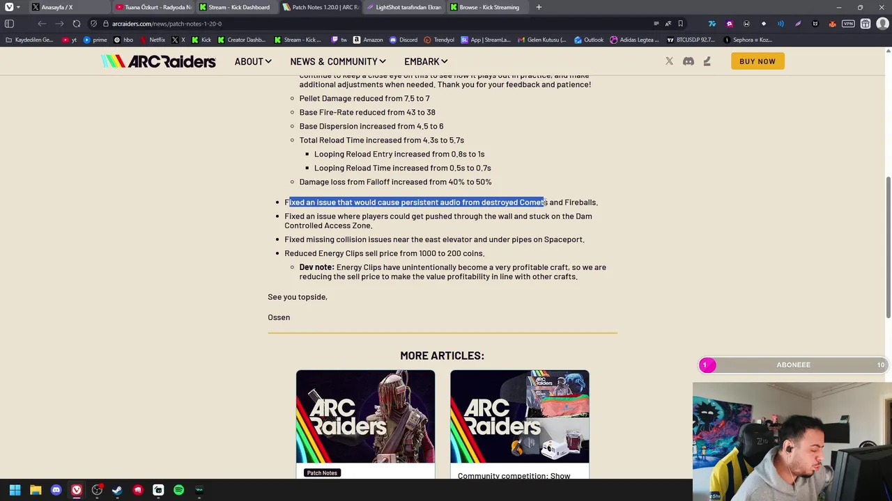The width and height of the screenshot is (892, 501).
Task: Open the Discord bookmark in bookmarks bar
Action: (x=403, y=40)
